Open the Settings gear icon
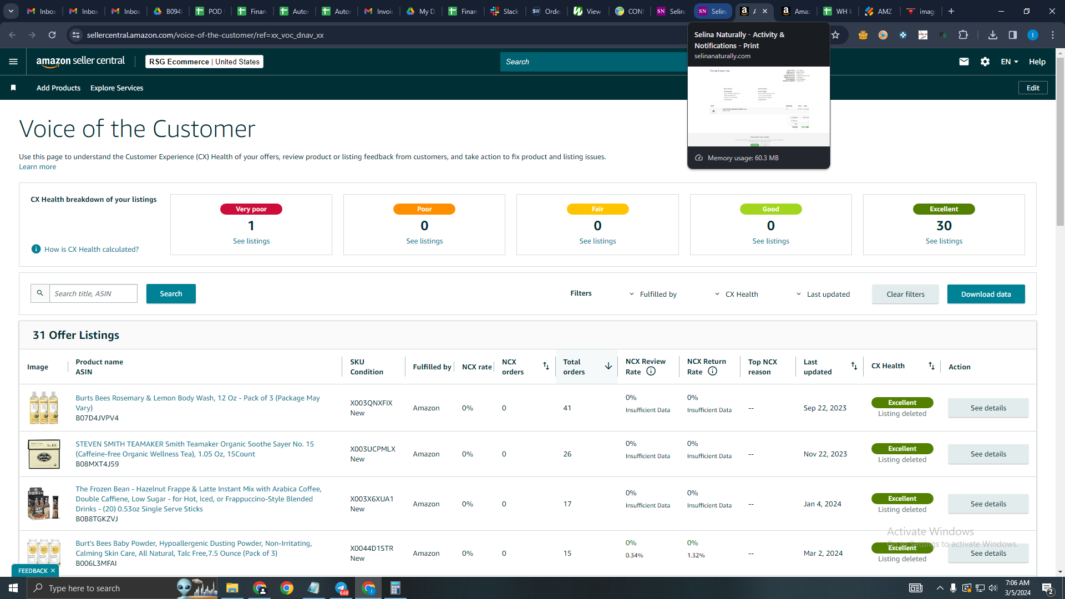Screen dimensions: 1065x599 (985, 62)
